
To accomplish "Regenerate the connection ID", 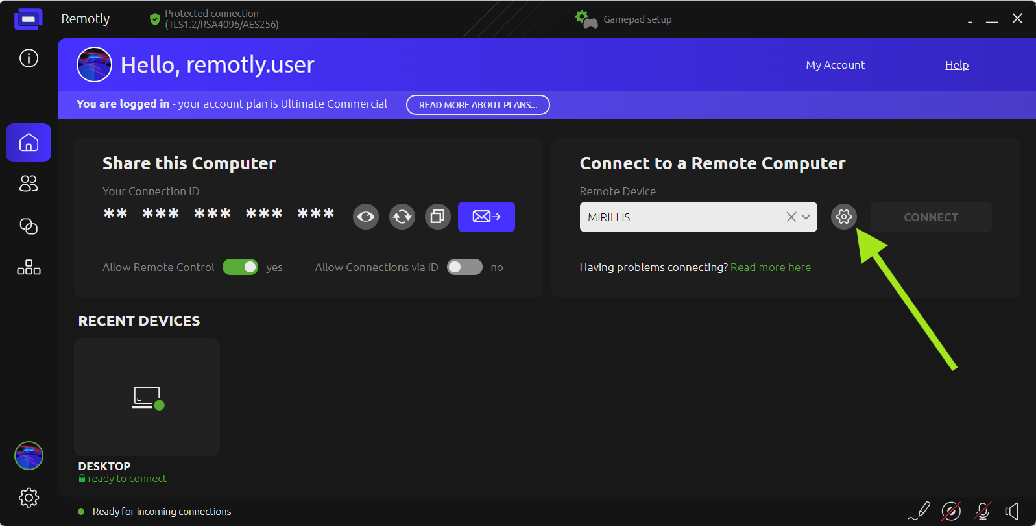I will 402,217.
